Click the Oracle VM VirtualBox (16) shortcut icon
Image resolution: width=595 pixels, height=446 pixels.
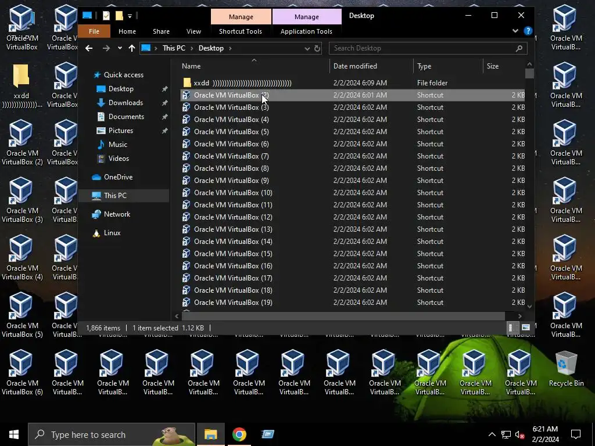[186, 266]
